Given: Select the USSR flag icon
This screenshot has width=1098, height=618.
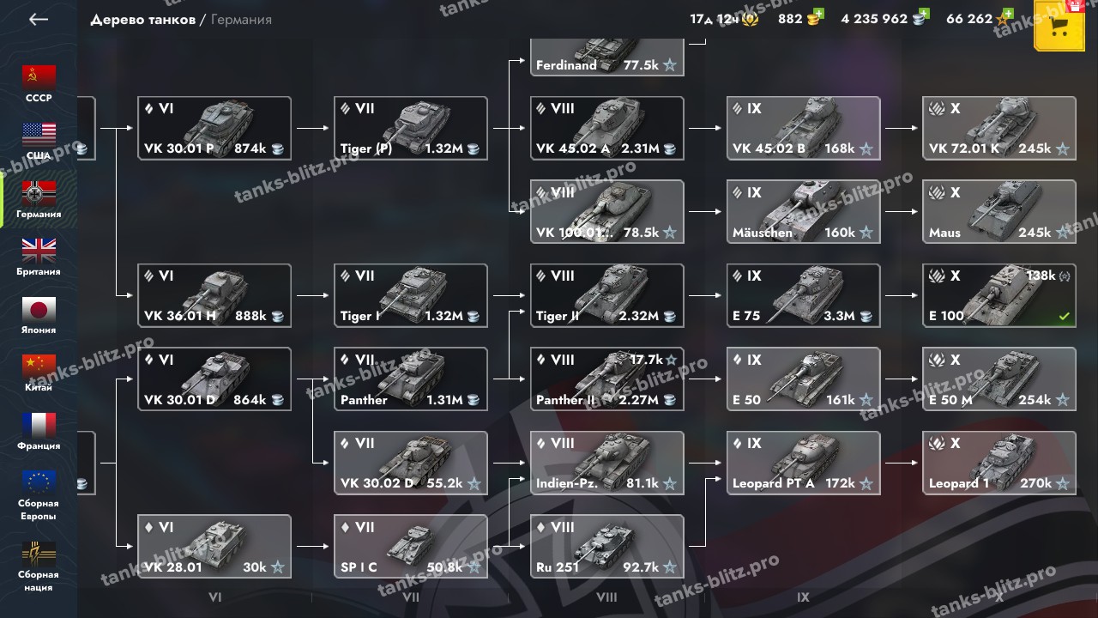Looking at the screenshot, I should [x=39, y=77].
